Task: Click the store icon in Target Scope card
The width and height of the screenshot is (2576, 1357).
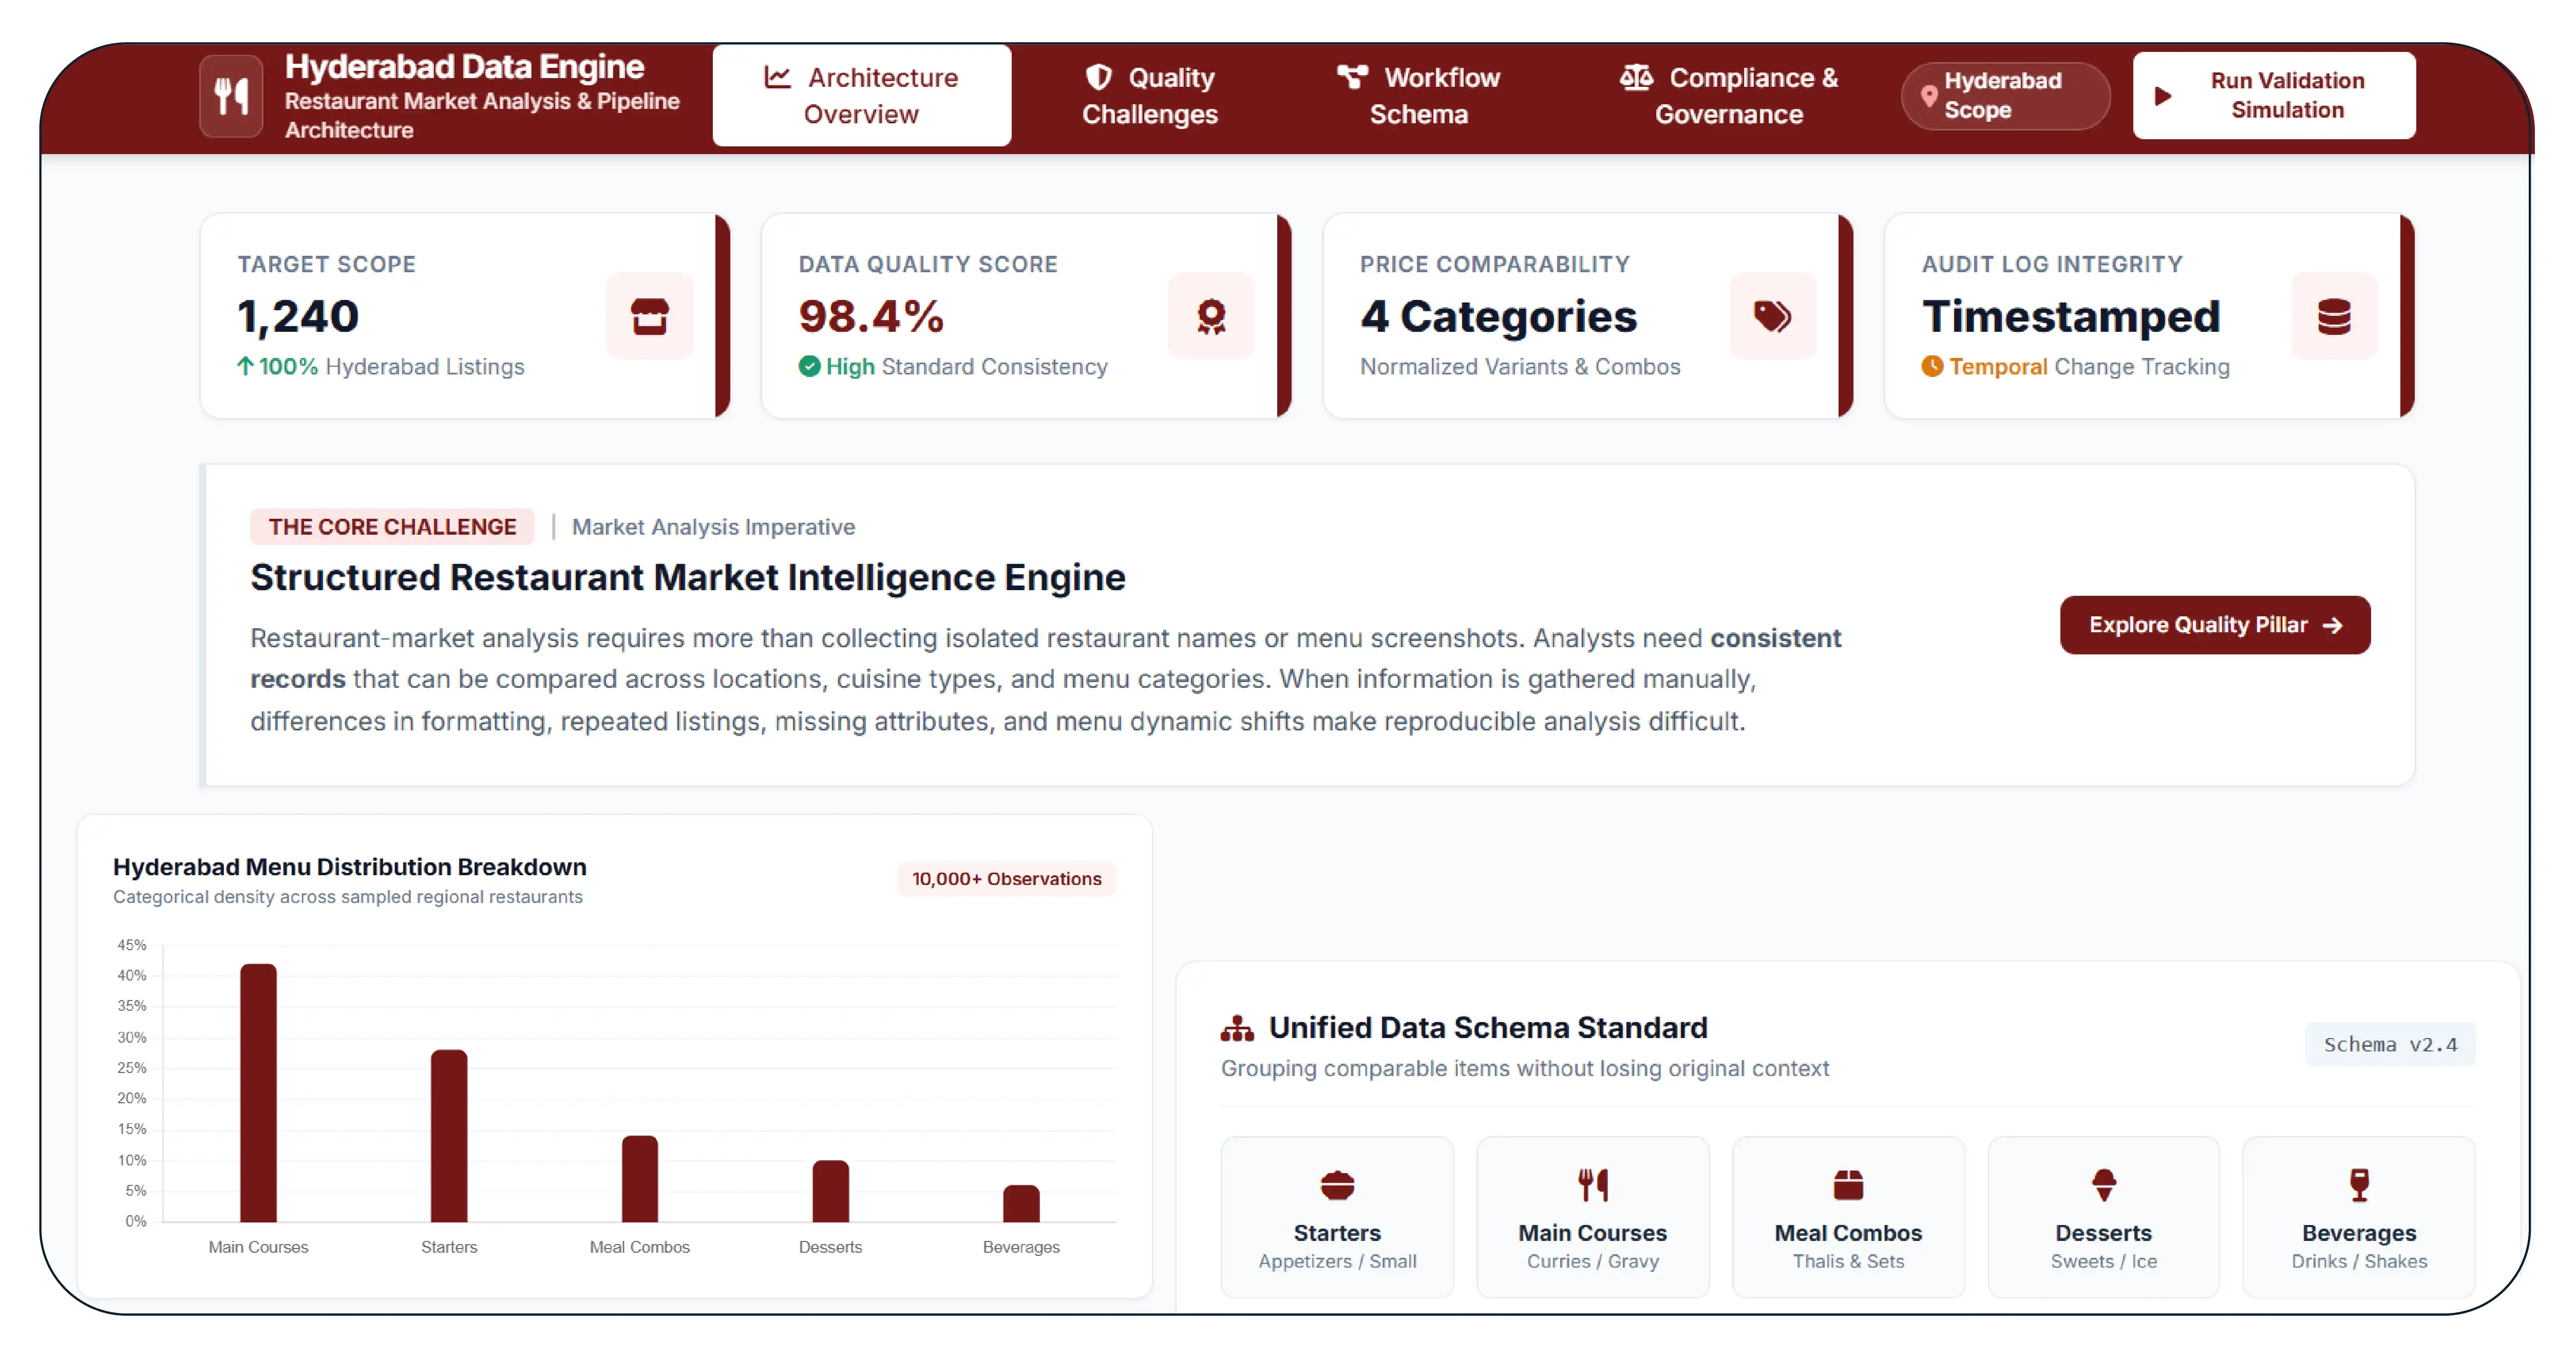Action: click(650, 316)
